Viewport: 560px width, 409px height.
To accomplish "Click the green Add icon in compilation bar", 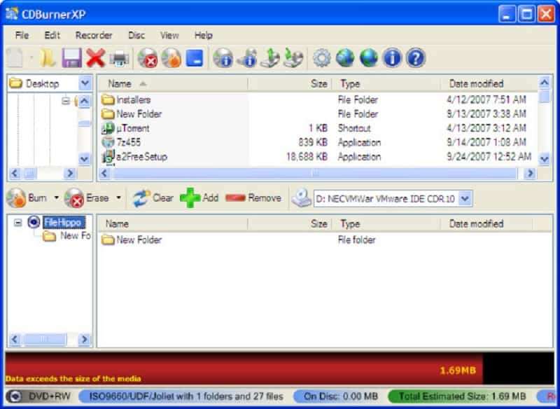I will click(x=188, y=198).
